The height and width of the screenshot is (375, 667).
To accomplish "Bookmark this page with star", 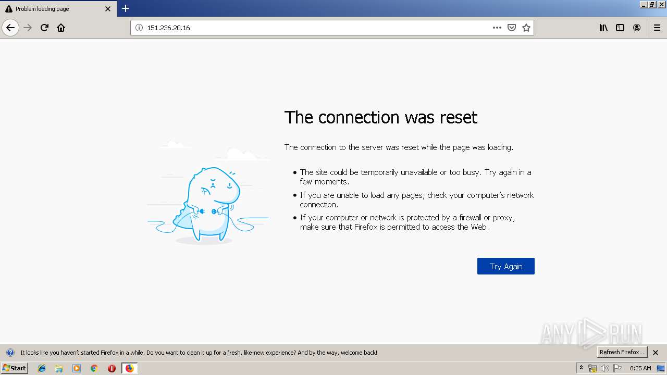I will pyautogui.click(x=526, y=28).
